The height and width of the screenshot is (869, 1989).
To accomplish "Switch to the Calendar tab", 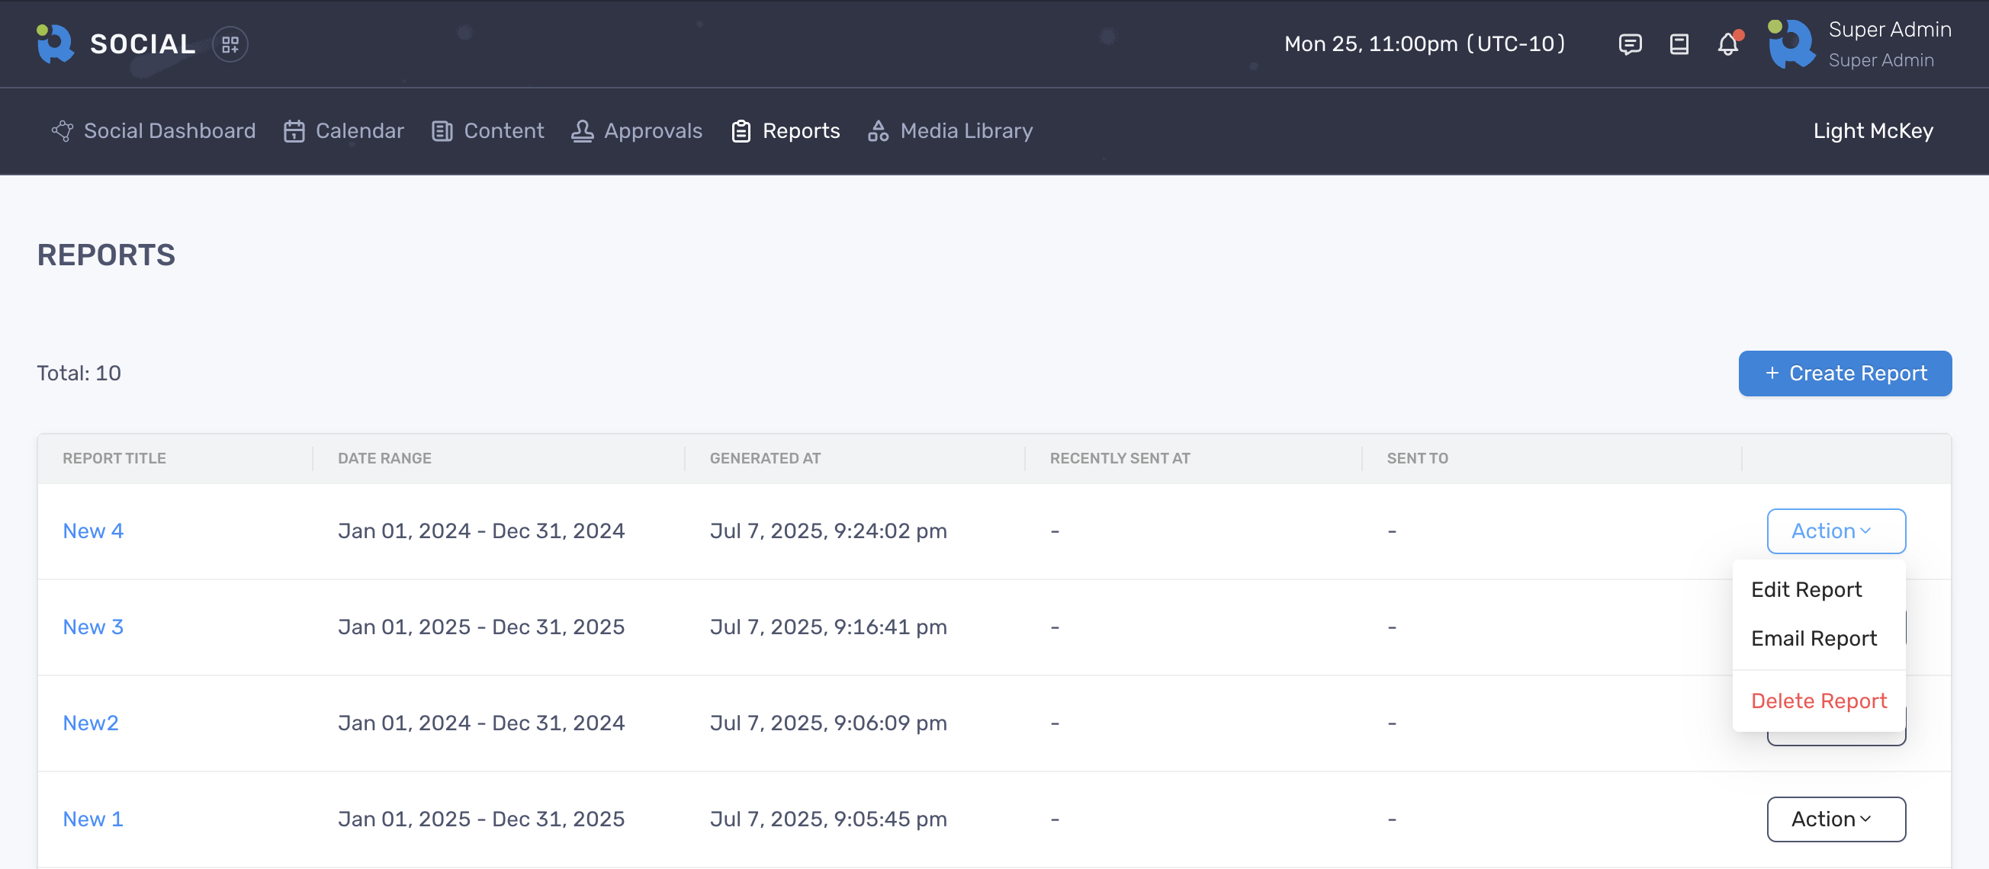I will pyautogui.click(x=344, y=131).
